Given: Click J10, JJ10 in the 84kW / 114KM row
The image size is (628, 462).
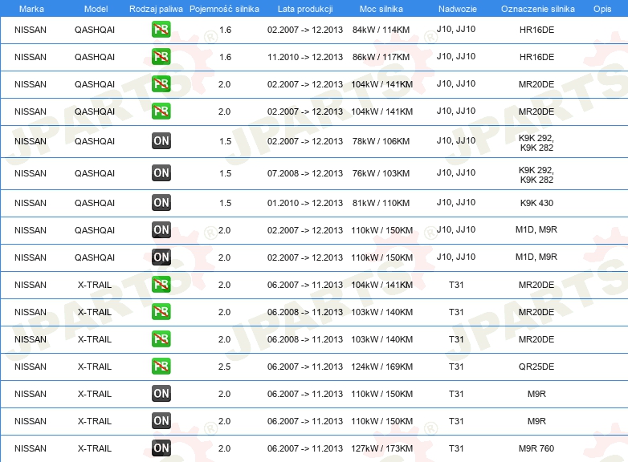Looking at the screenshot, I should point(456,29).
